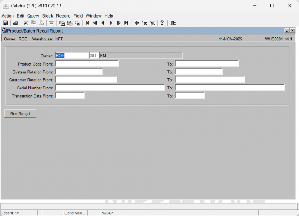The image size is (299, 216).
Task: Open the Action menu
Action: tap(7, 16)
